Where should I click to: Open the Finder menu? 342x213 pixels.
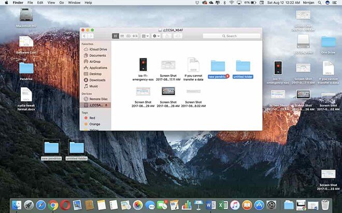point(18,3)
